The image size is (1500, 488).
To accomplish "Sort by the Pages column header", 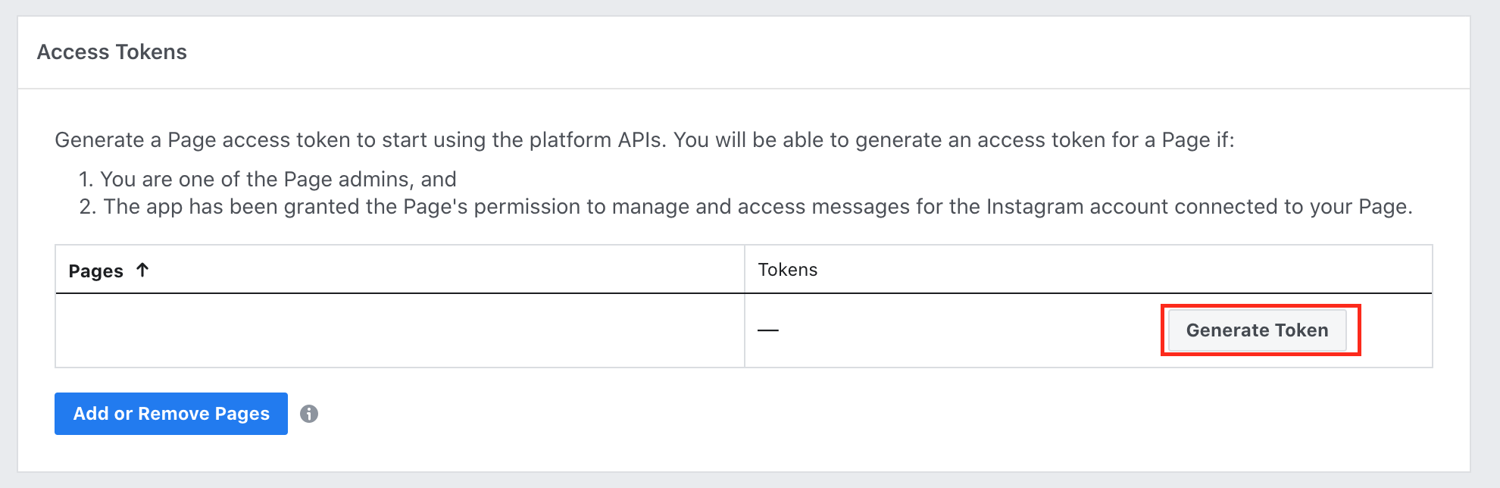I will [96, 271].
